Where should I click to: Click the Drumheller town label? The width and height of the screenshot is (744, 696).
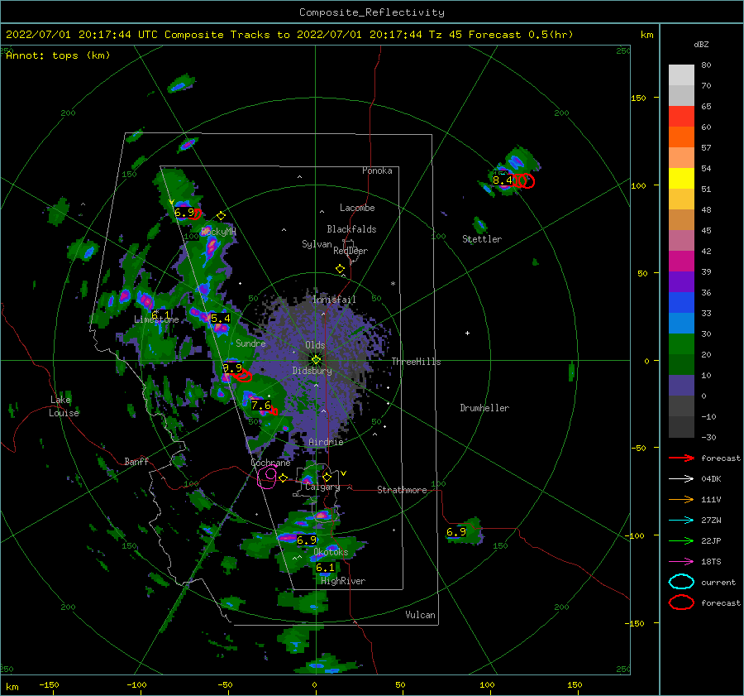pos(484,408)
